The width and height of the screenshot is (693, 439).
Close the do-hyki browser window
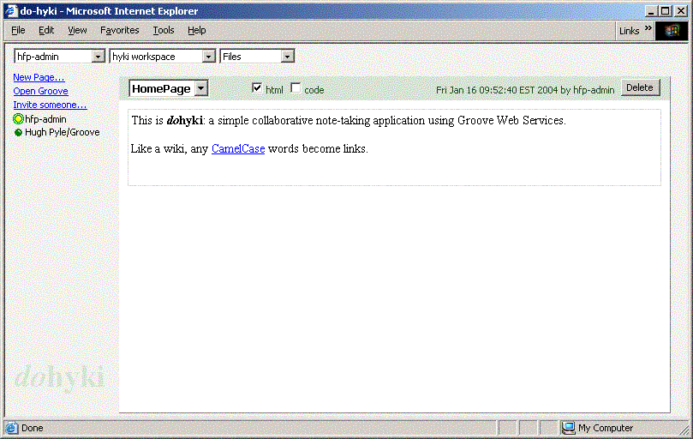681,11
